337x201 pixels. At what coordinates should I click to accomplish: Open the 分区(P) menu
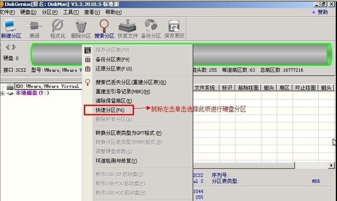click(49, 12)
